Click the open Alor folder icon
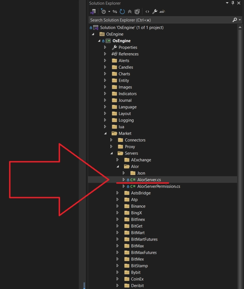Screen dimensions: 244x289 [127, 167]
